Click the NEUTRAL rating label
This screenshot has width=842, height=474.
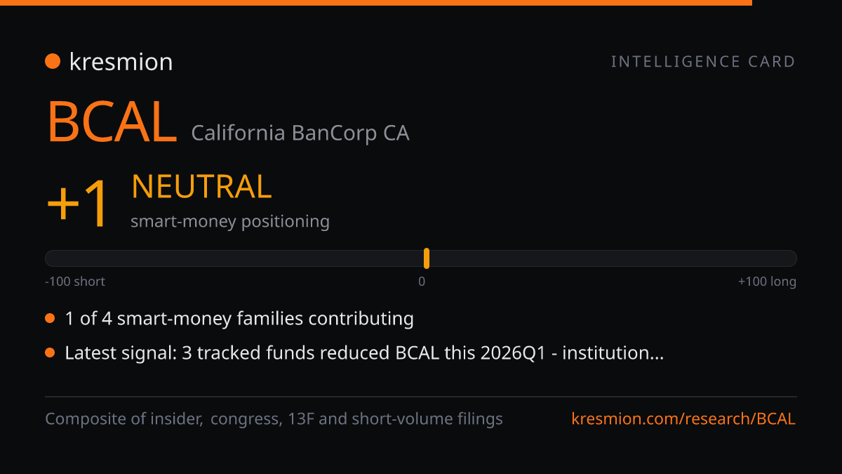(201, 187)
